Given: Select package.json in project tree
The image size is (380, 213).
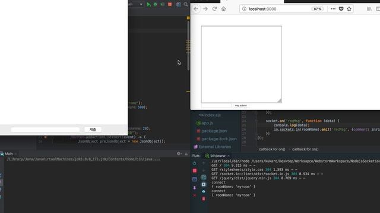Looking at the screenshot, I should click(212, 131).
